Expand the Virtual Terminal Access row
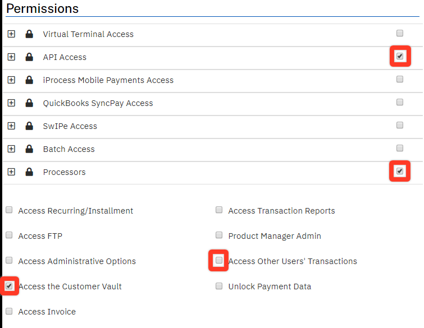Screen dimensions: 424x328 tap(11, 34)
